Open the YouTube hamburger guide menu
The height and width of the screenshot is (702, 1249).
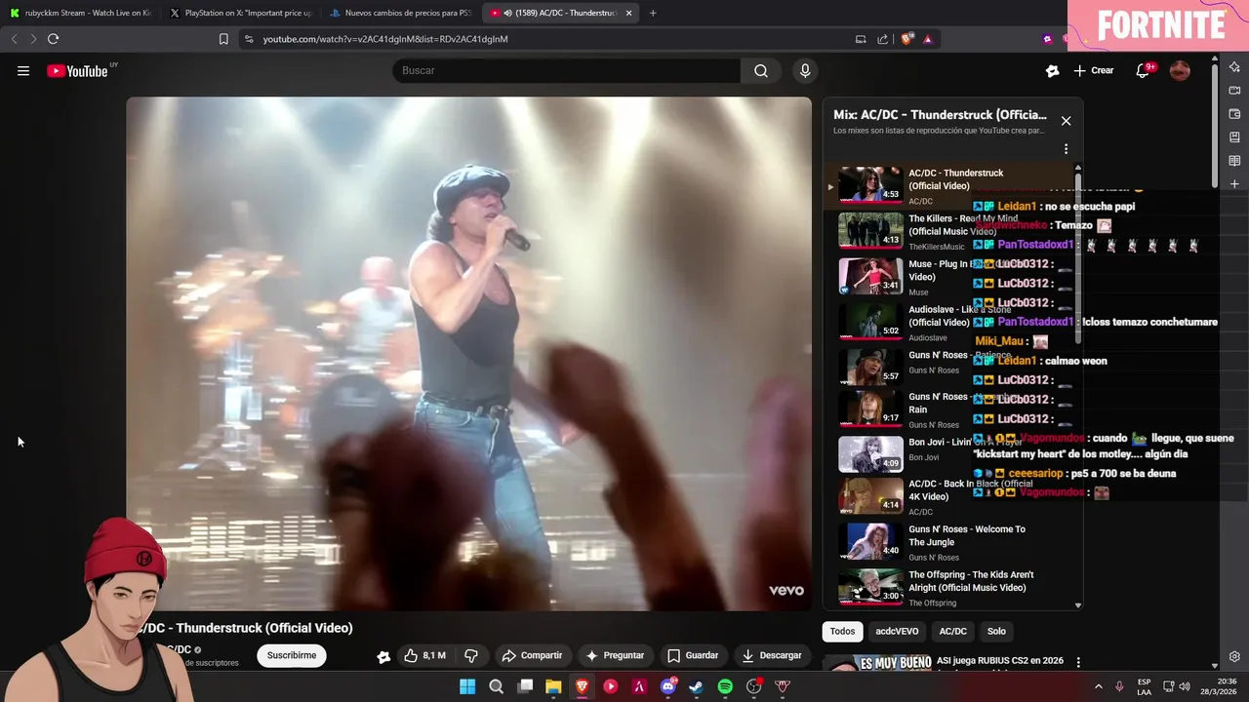23,70
